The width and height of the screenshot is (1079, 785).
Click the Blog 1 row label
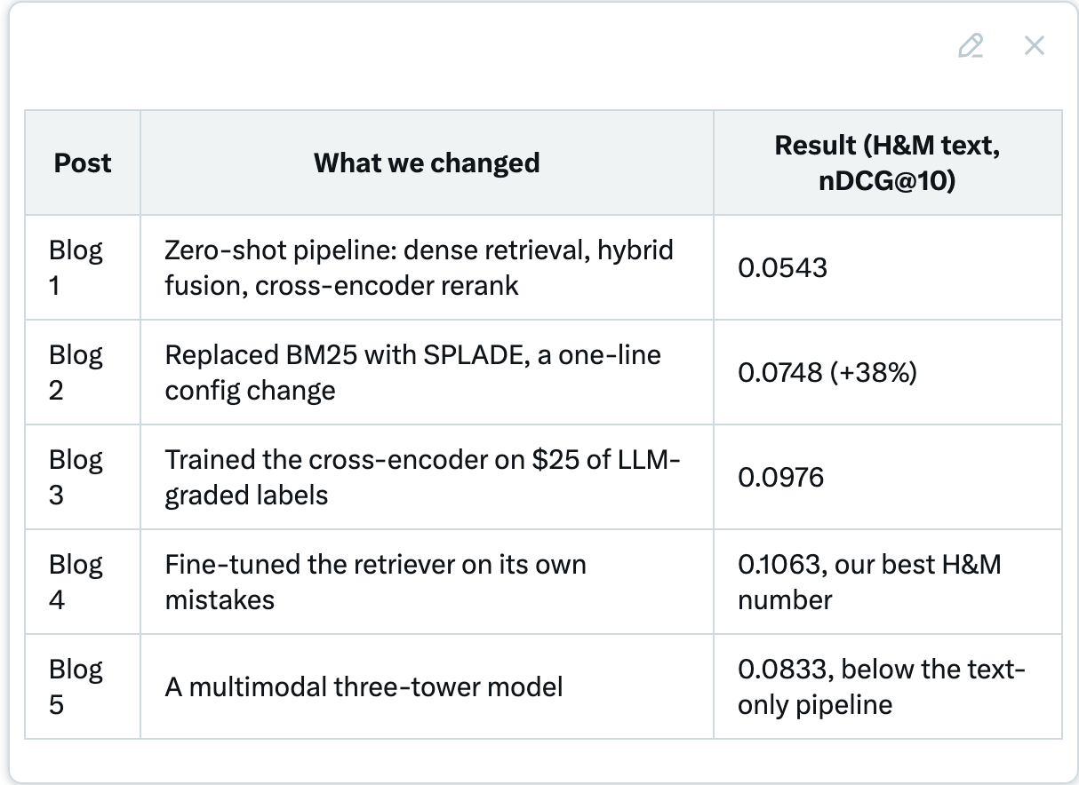83,267
